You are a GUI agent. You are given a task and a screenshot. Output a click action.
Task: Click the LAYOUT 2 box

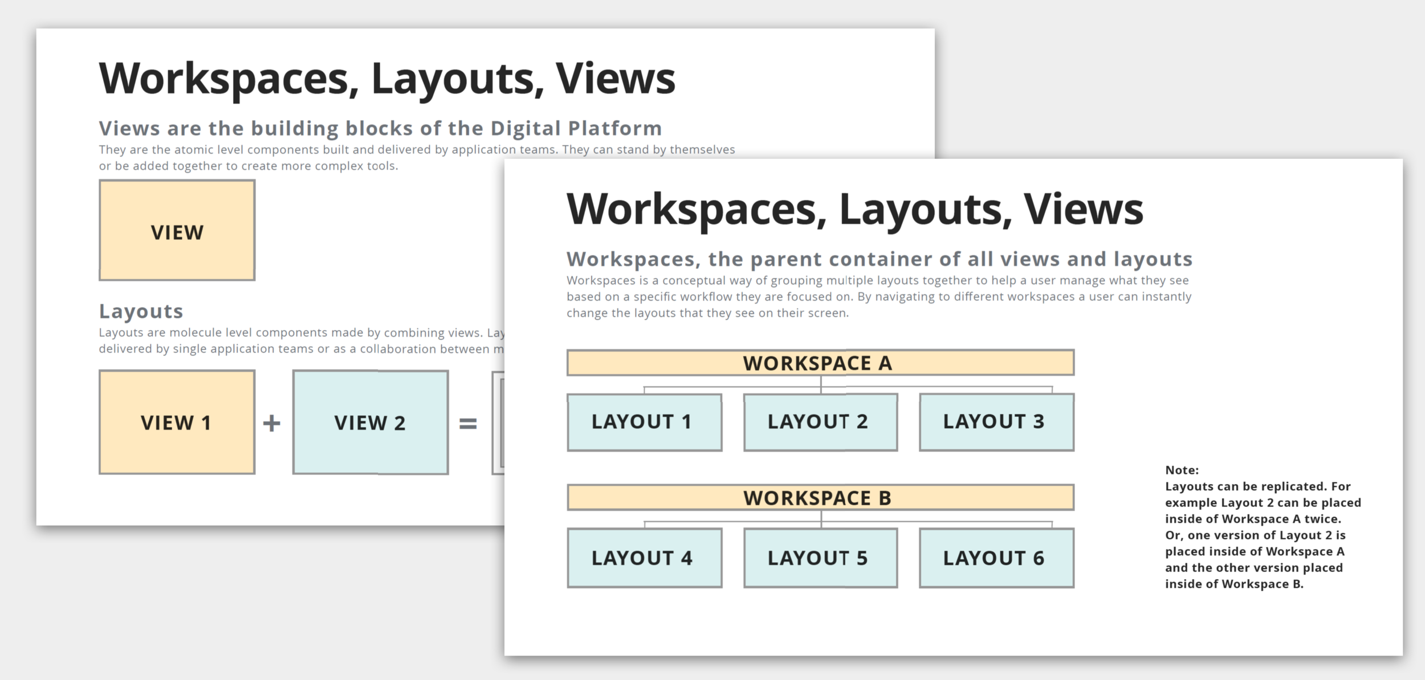tap(820, 422)
